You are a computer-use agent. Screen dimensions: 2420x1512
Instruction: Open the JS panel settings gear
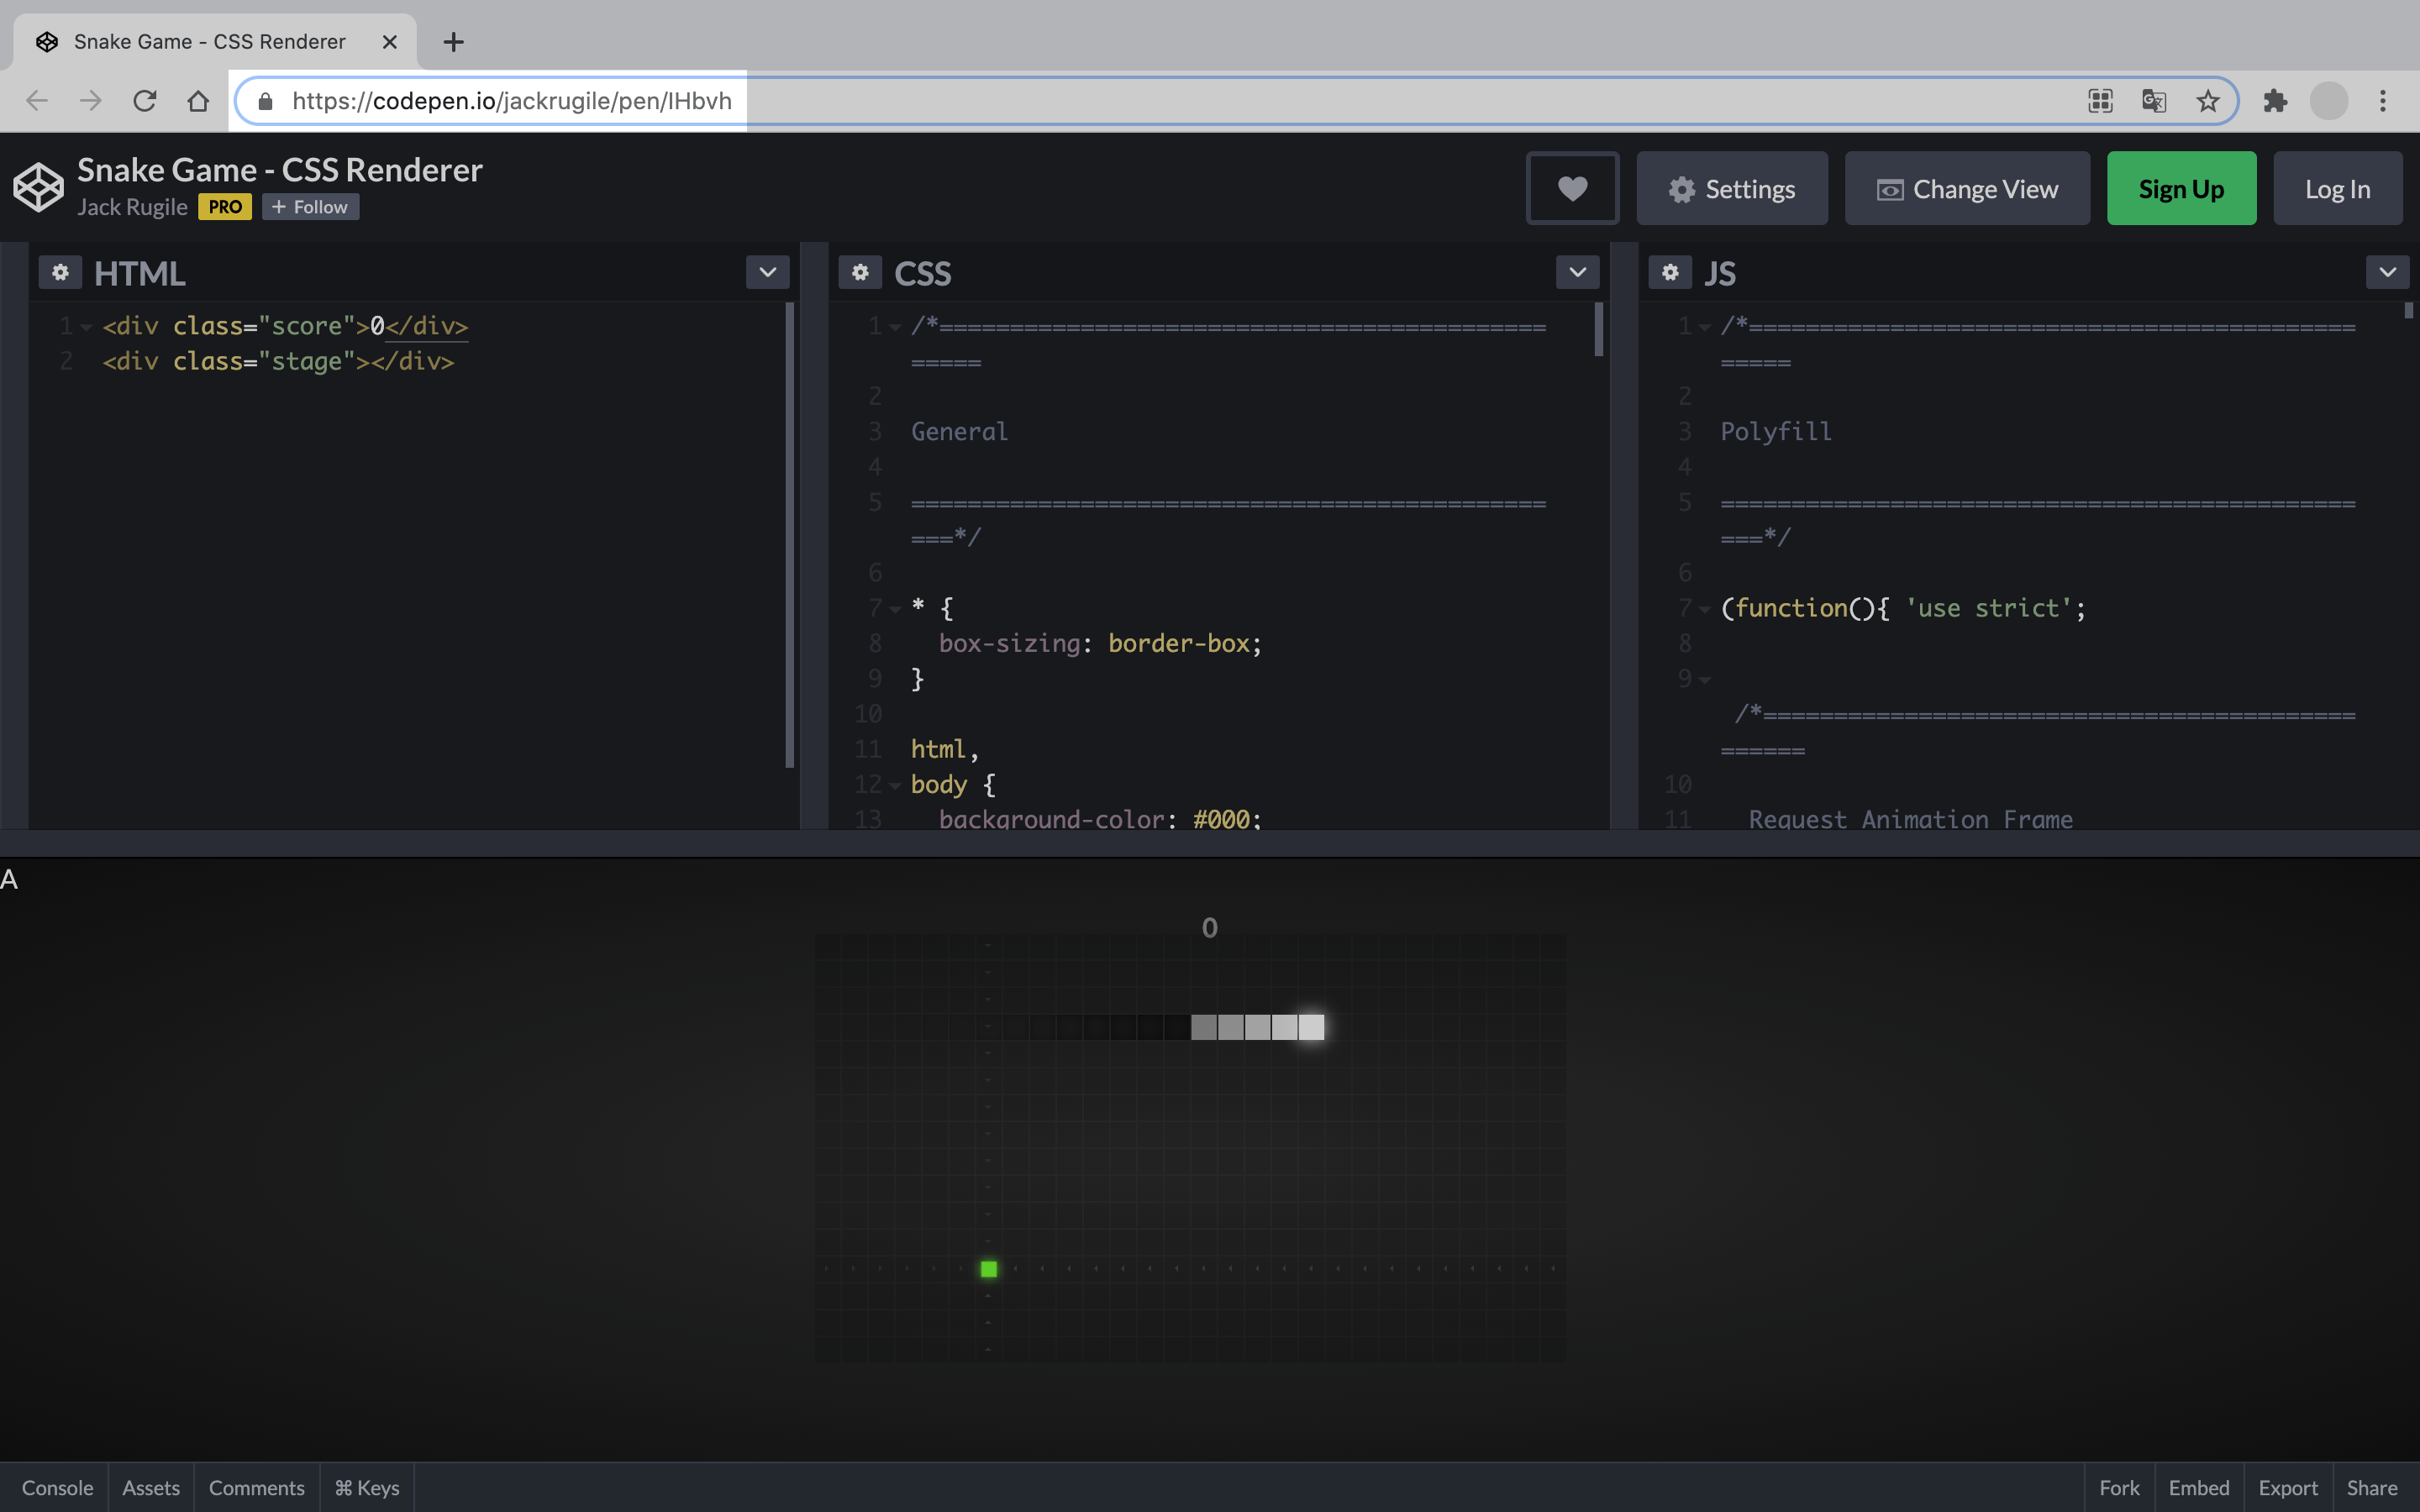[1668, 272]
